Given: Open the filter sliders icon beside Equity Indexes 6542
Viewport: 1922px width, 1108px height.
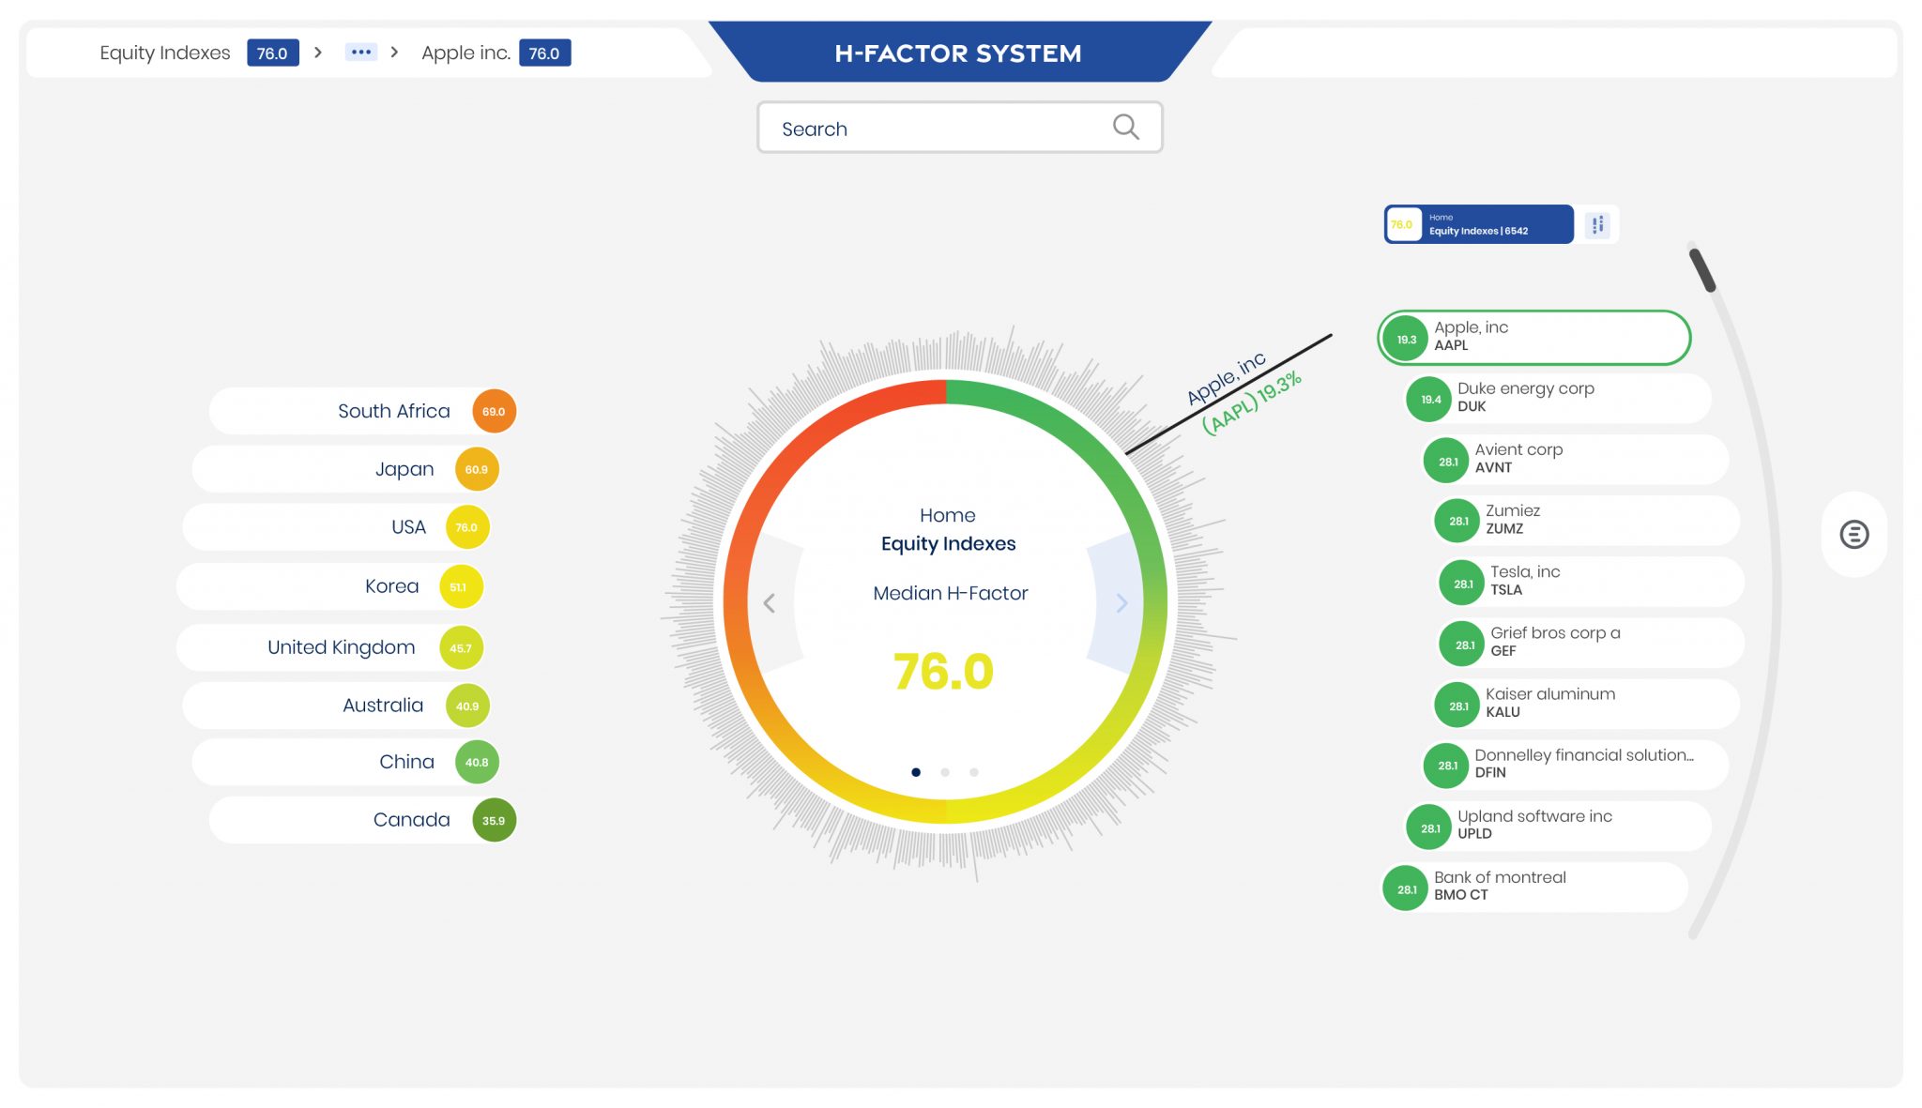Looking at the screenshot, I should 1598,224.
